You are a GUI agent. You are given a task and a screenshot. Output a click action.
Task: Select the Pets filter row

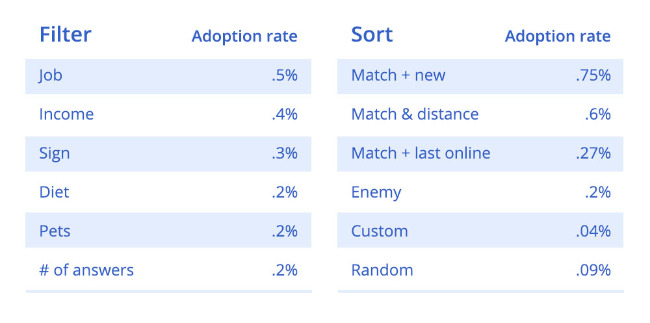click(x=168, y=231)
